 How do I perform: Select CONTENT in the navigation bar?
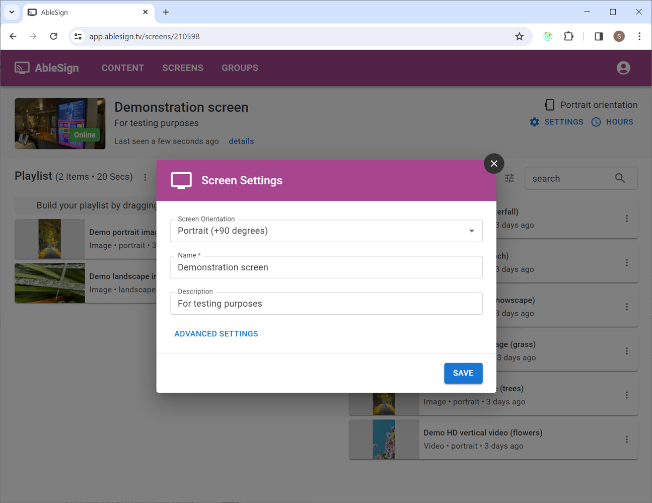point(122,67)
